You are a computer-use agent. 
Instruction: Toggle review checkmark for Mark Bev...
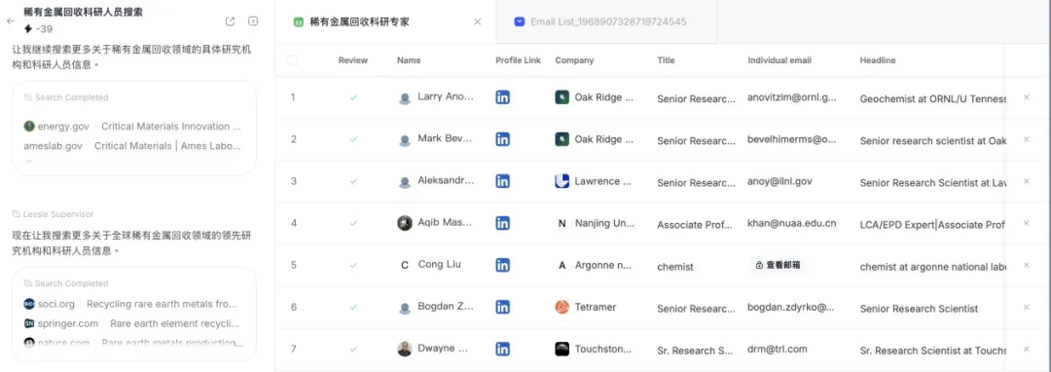coord(353,139)
